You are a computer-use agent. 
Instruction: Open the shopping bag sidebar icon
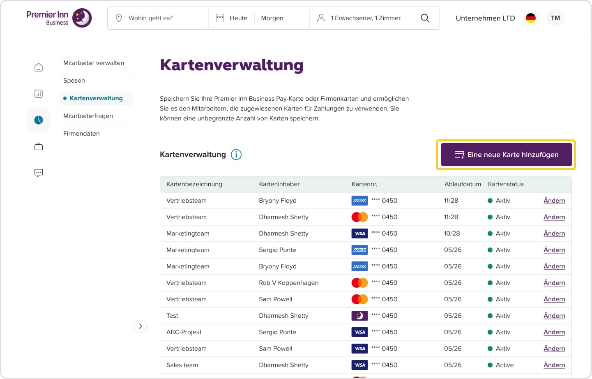click(38, 146)
